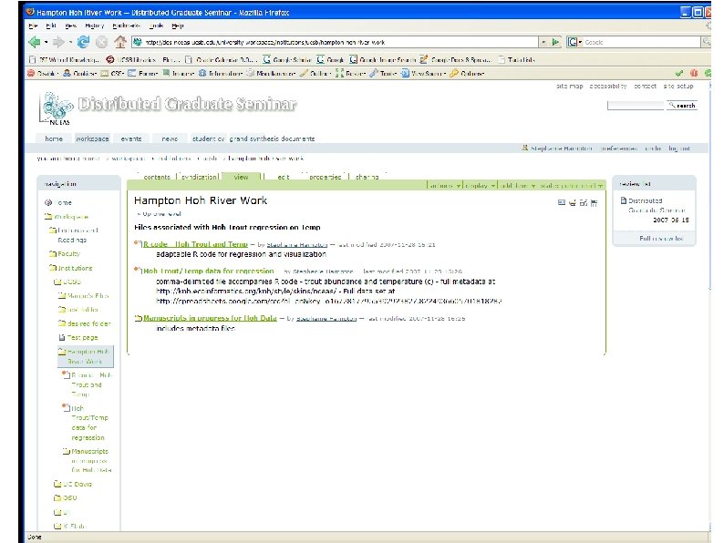
Task: Open the View Source menu in the developer toolbar
Action: [423, 74]
